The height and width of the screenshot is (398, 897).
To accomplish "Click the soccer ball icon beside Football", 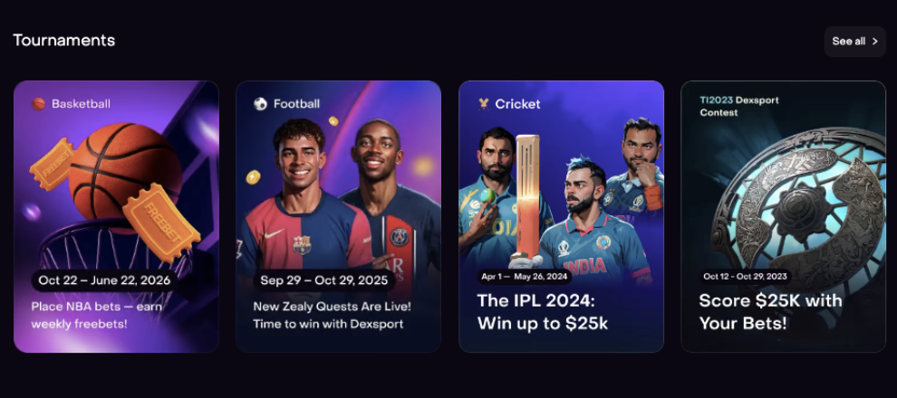I will coord(260,104).
